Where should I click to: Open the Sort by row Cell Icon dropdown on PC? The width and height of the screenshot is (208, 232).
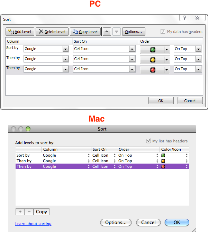click(x=132, y=49)
